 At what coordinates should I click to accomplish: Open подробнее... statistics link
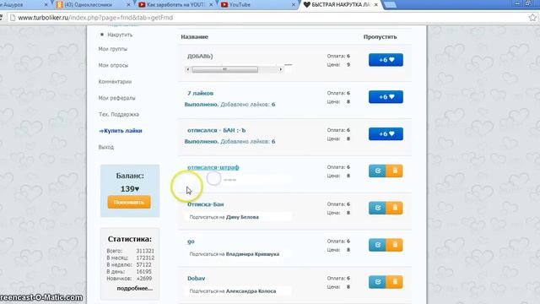135,288
